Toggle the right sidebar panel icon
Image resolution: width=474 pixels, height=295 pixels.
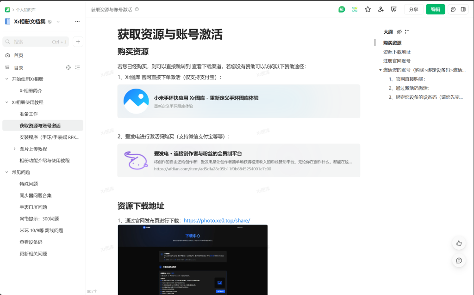coord(463,9)
